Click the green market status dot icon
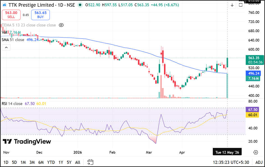Viewport: 265px width, 167px height. (80, 5)
